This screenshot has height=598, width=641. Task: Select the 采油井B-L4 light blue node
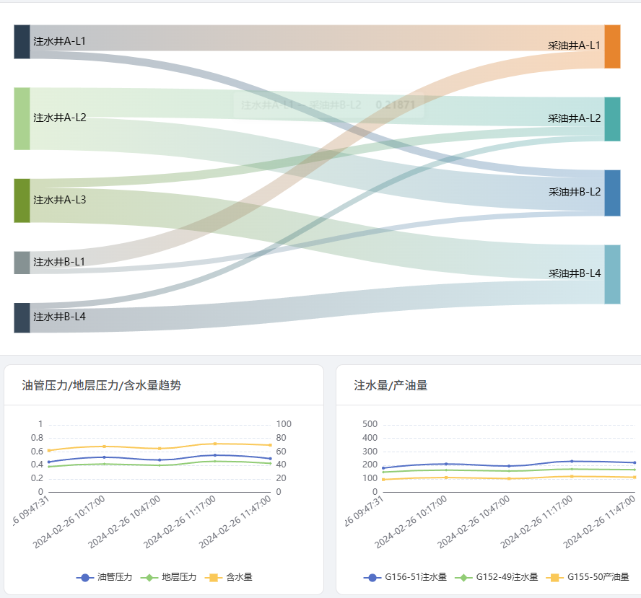(612, 275)
